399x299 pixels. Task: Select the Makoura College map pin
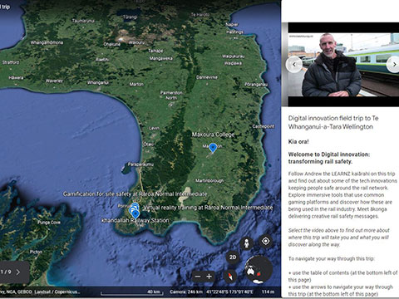[x=213, y=148]
